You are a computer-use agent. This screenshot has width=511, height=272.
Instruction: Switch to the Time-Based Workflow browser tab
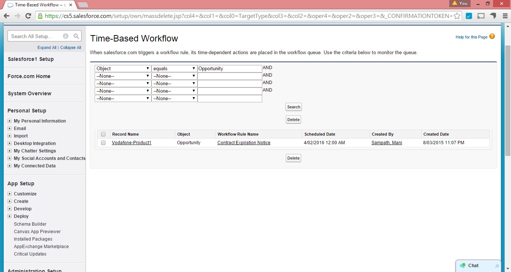coord(37,5)
